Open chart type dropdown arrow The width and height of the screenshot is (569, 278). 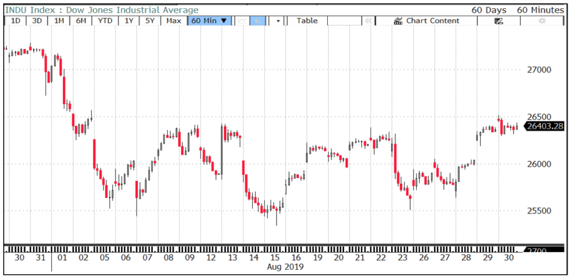click(x=278, y=21)
